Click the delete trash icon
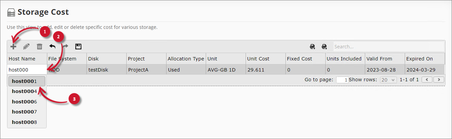This screenshot has width=452, height=139. (x=40, y=47)
